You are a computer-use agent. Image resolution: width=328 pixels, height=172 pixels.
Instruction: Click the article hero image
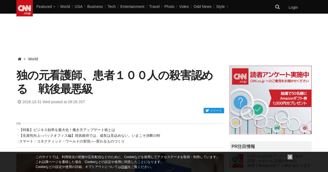(120, 163)
